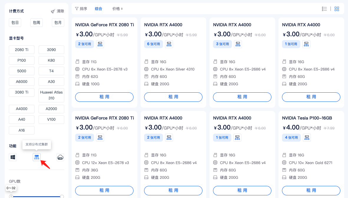Switch to grid view layout

point(337,9)
